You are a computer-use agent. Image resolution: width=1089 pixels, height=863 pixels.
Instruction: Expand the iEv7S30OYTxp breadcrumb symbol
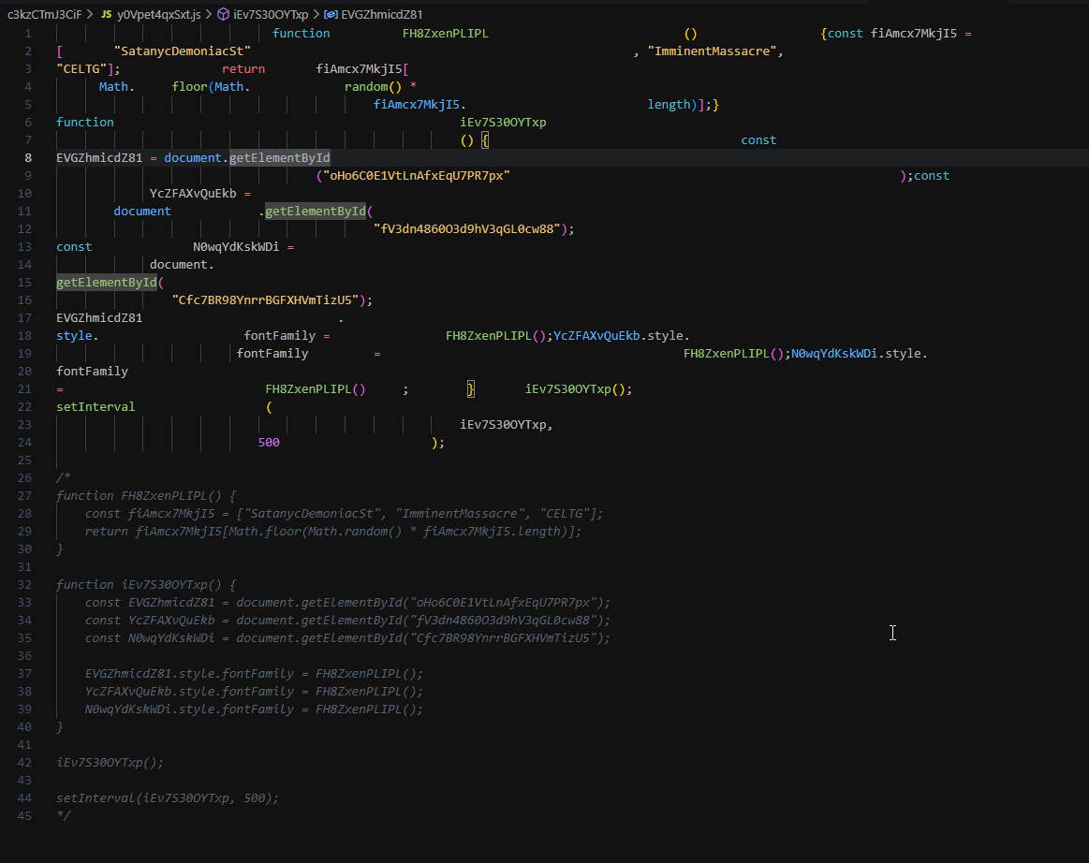[271, 14]
